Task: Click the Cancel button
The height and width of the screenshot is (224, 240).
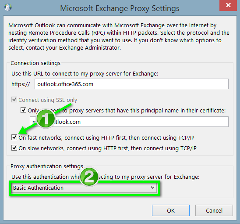Action: 214,210
